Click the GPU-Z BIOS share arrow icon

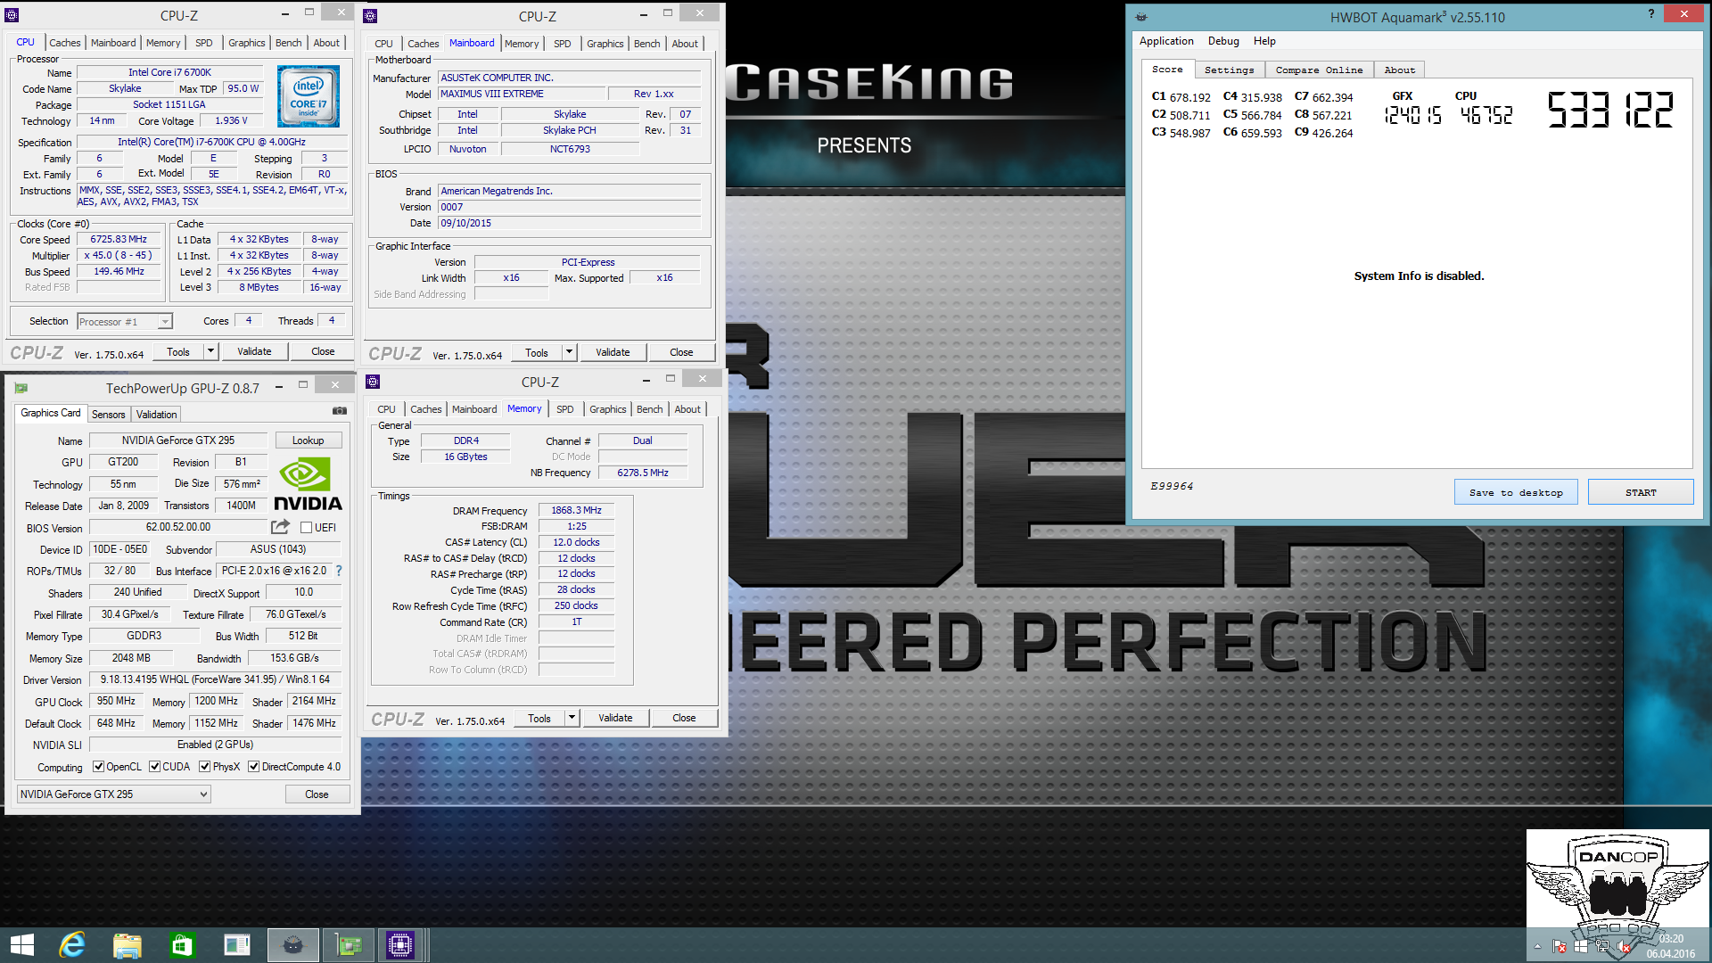pos(280,527)
